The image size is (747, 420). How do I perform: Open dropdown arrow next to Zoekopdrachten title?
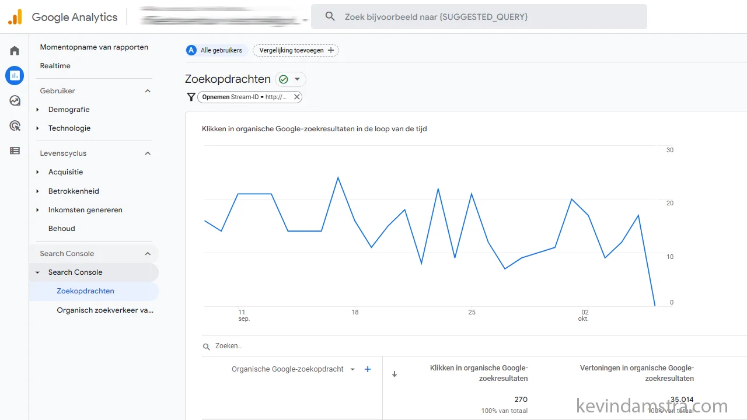coord(297,79)
